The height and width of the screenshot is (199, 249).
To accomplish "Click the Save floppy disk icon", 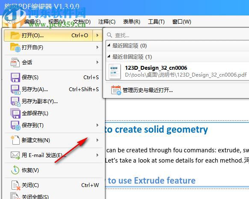I will coord(15,77).
